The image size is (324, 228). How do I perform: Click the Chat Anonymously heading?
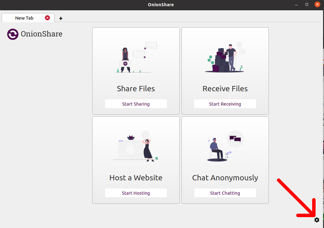225,178
